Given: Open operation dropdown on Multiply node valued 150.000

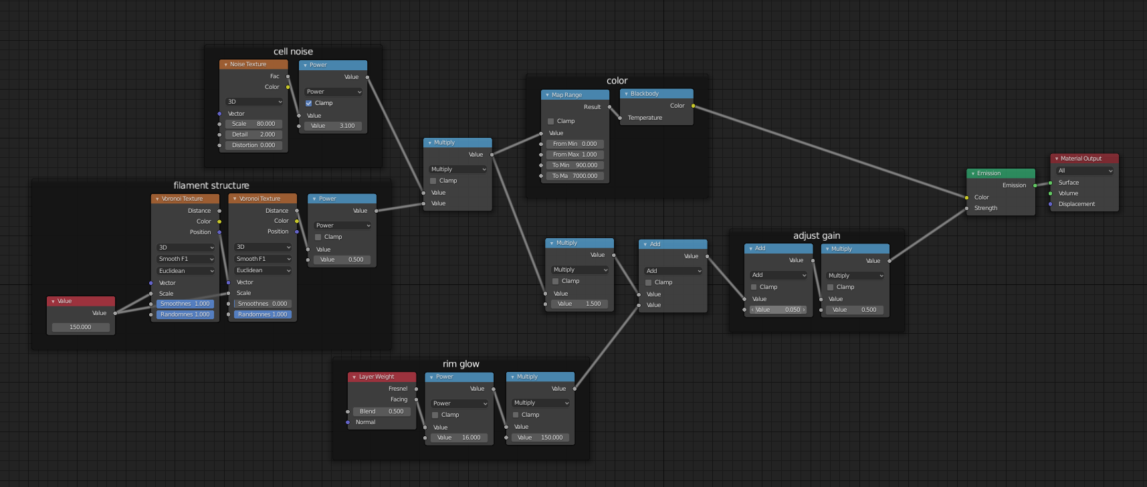Looking at the screenshot, I should (x=541, y=403).
